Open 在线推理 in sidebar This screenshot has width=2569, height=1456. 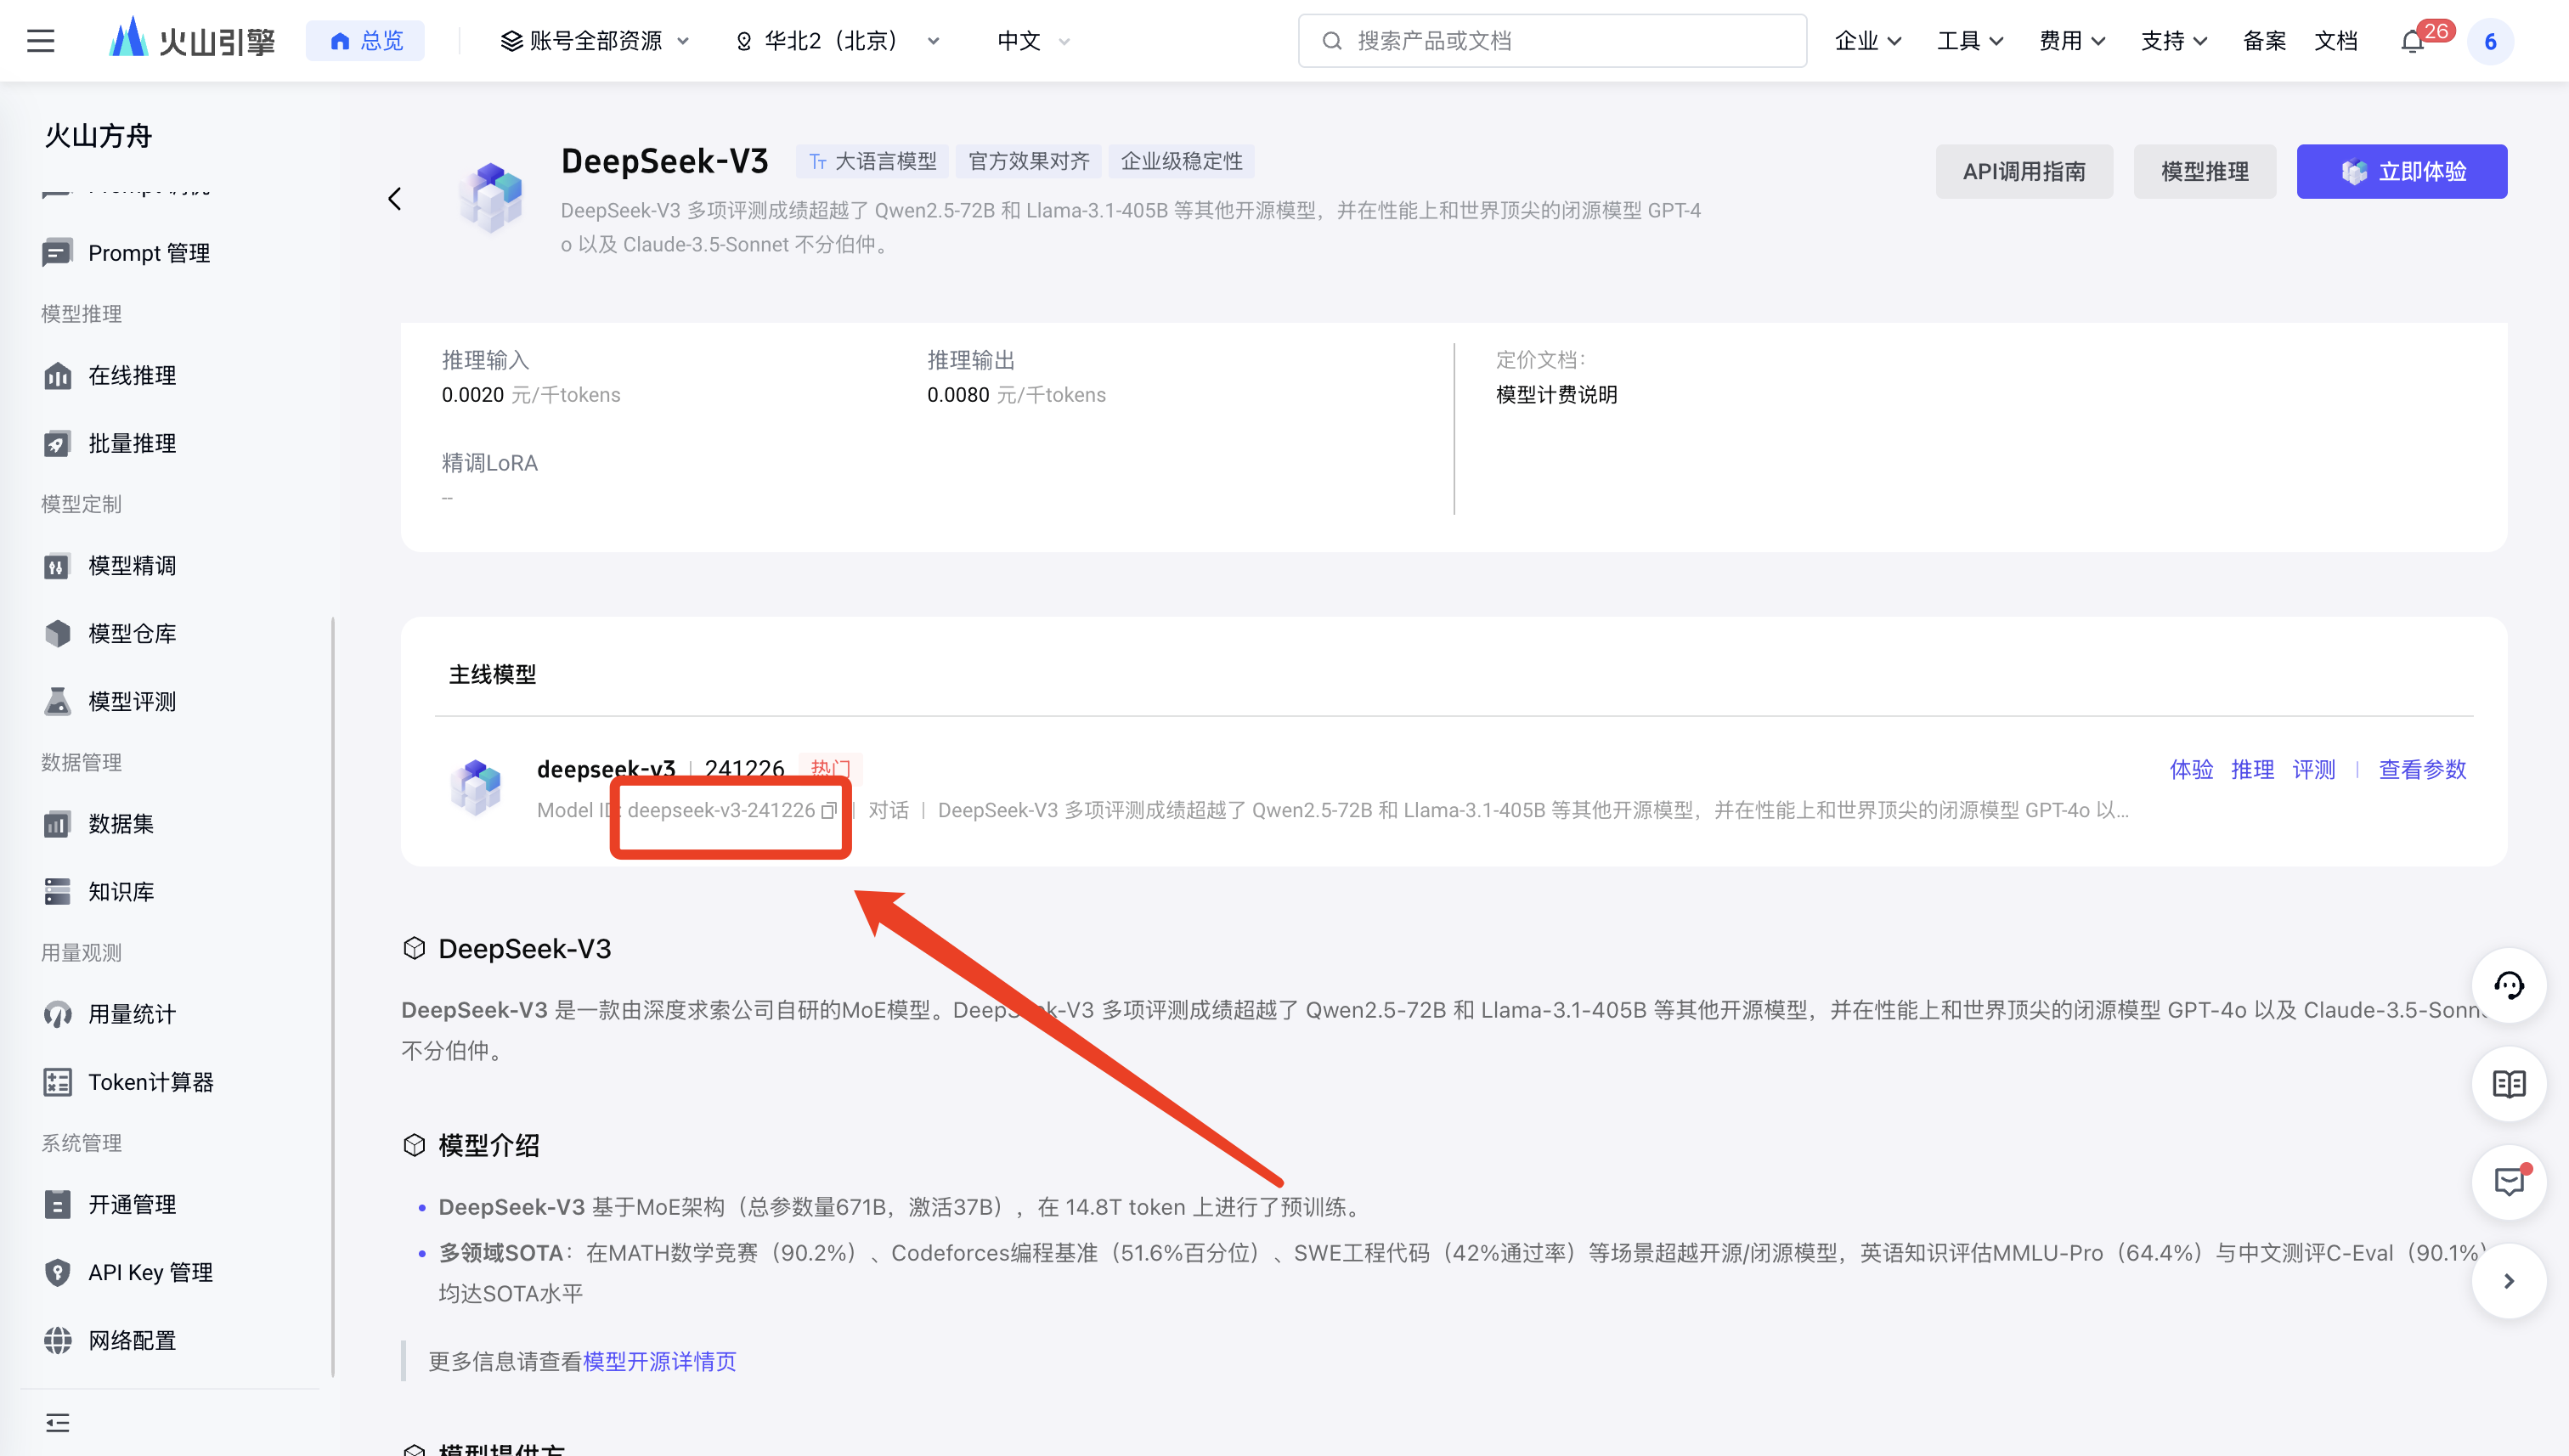pos(110,376)
